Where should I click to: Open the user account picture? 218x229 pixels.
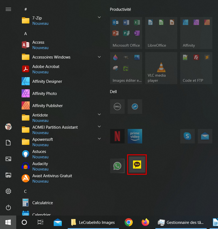[x=8, y=127]
